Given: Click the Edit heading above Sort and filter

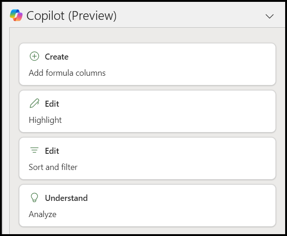Looking at the screenshot, I should 52,151.
